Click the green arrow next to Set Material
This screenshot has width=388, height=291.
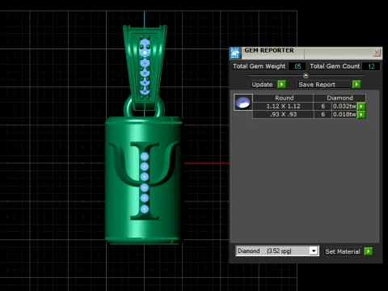[368, 251]
